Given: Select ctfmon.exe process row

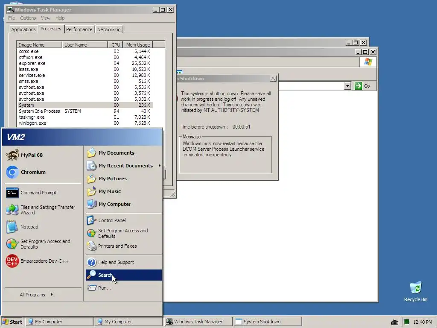Looking at the screenshot, I should click(x=85, y=57).
